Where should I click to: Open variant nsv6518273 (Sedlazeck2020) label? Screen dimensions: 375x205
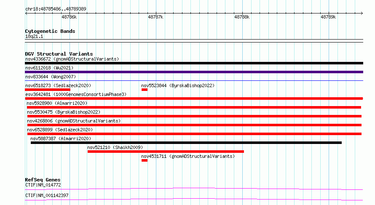(58, 85)
